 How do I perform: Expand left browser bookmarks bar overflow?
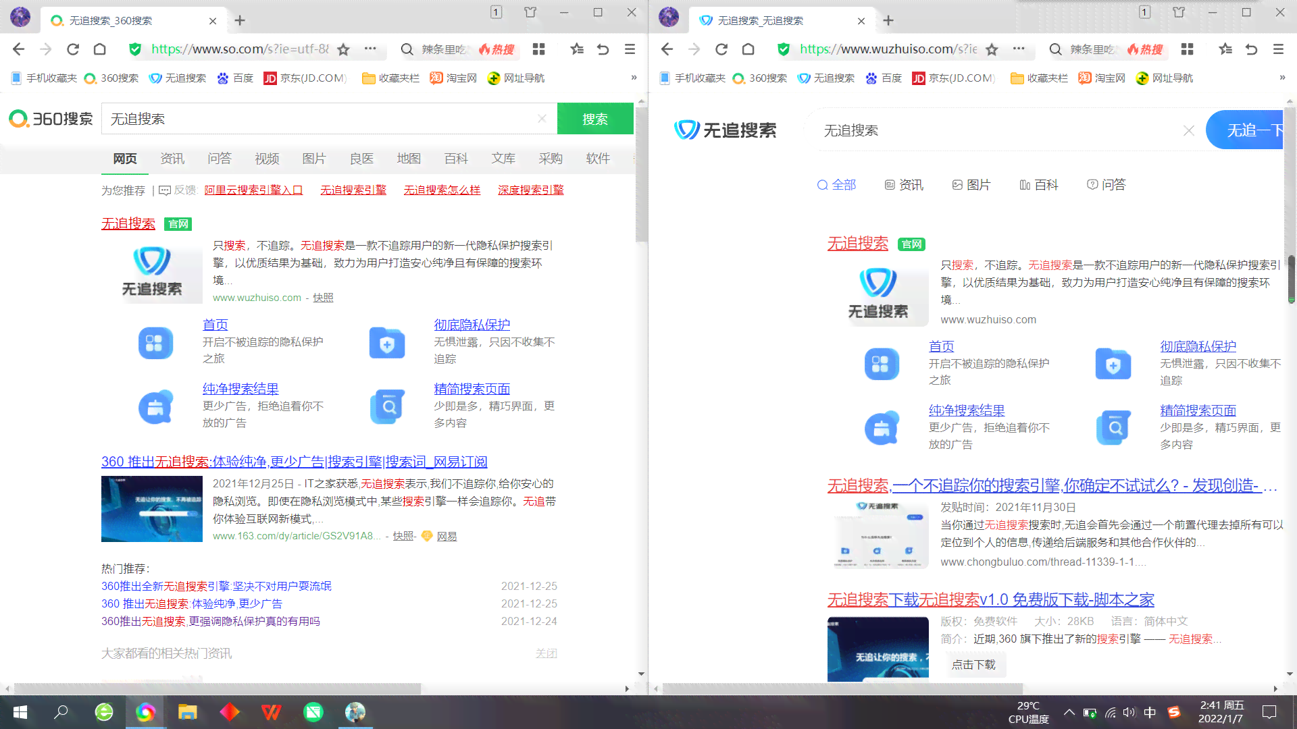click(x=634, y=78)
